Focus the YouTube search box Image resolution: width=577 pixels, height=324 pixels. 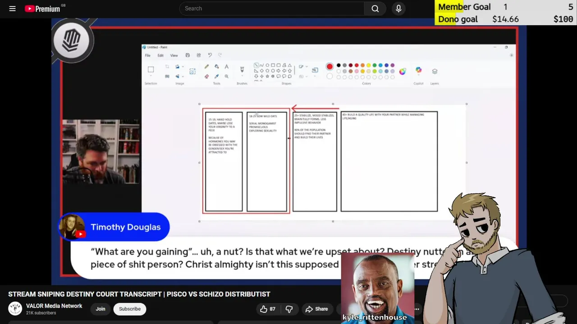(x=272, y=9)
